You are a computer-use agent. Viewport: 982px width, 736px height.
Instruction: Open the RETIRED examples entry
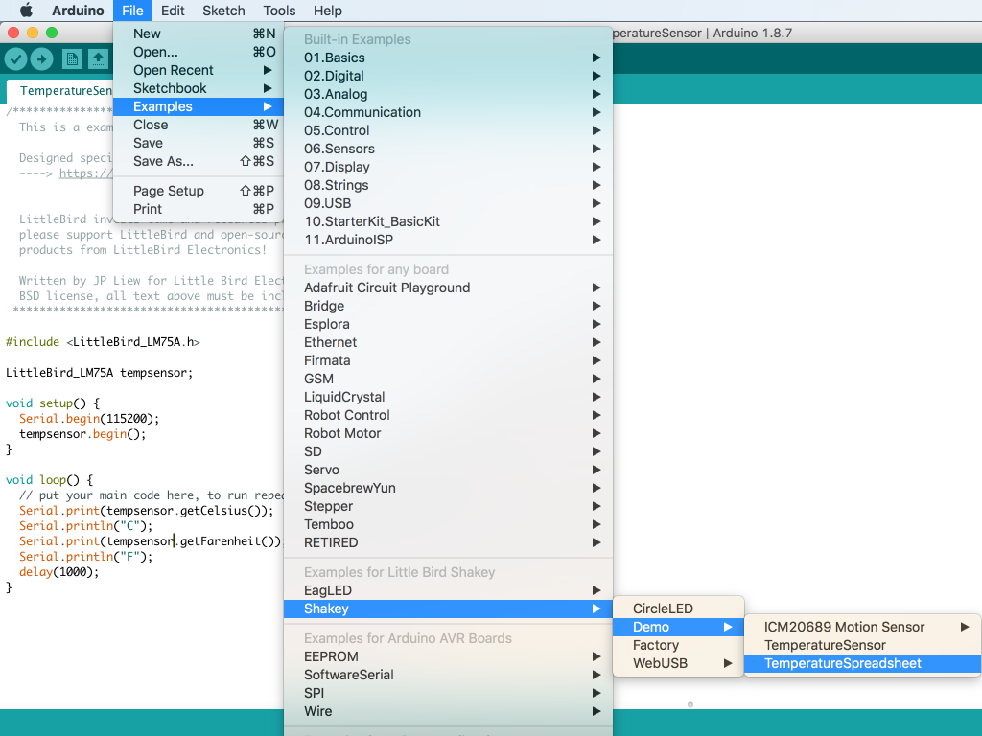coord(449,541)
